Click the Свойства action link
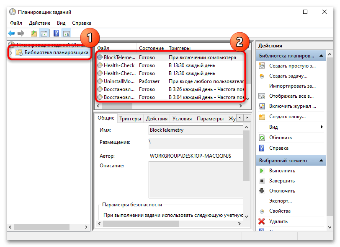Image resolution: width=340 pixels, height=247 pixels. [x=280, y=211]
